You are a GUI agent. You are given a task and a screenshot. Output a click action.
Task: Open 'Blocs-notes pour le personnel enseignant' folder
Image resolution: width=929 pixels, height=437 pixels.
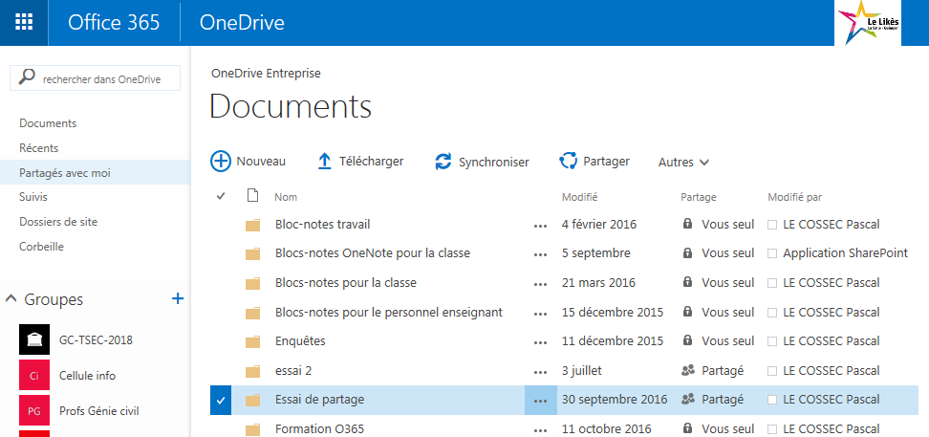(x=389, y=312)
